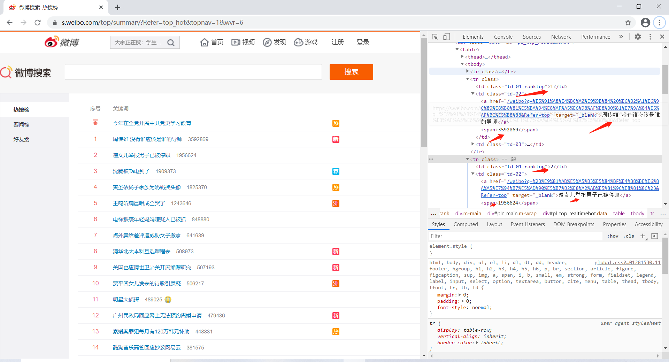Select 好友搜 in the left sidebar

point(21,139)
